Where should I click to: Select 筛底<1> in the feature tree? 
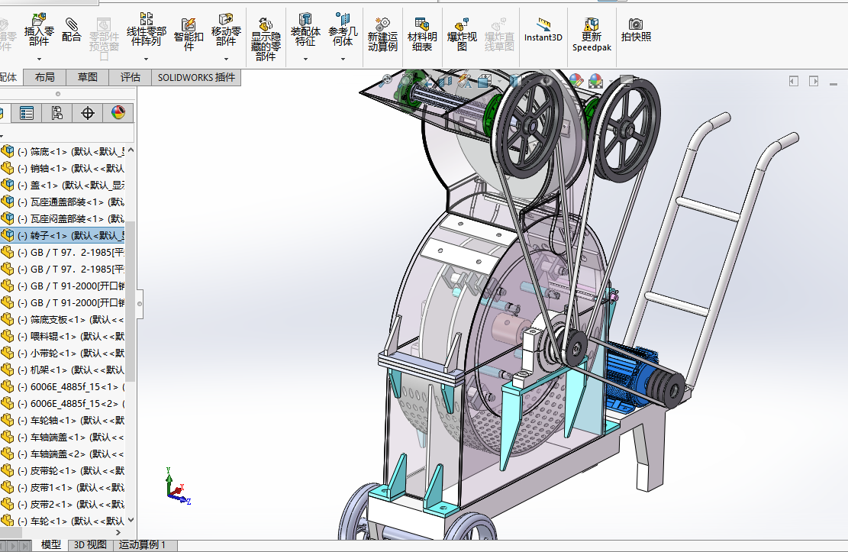(63, 151)
